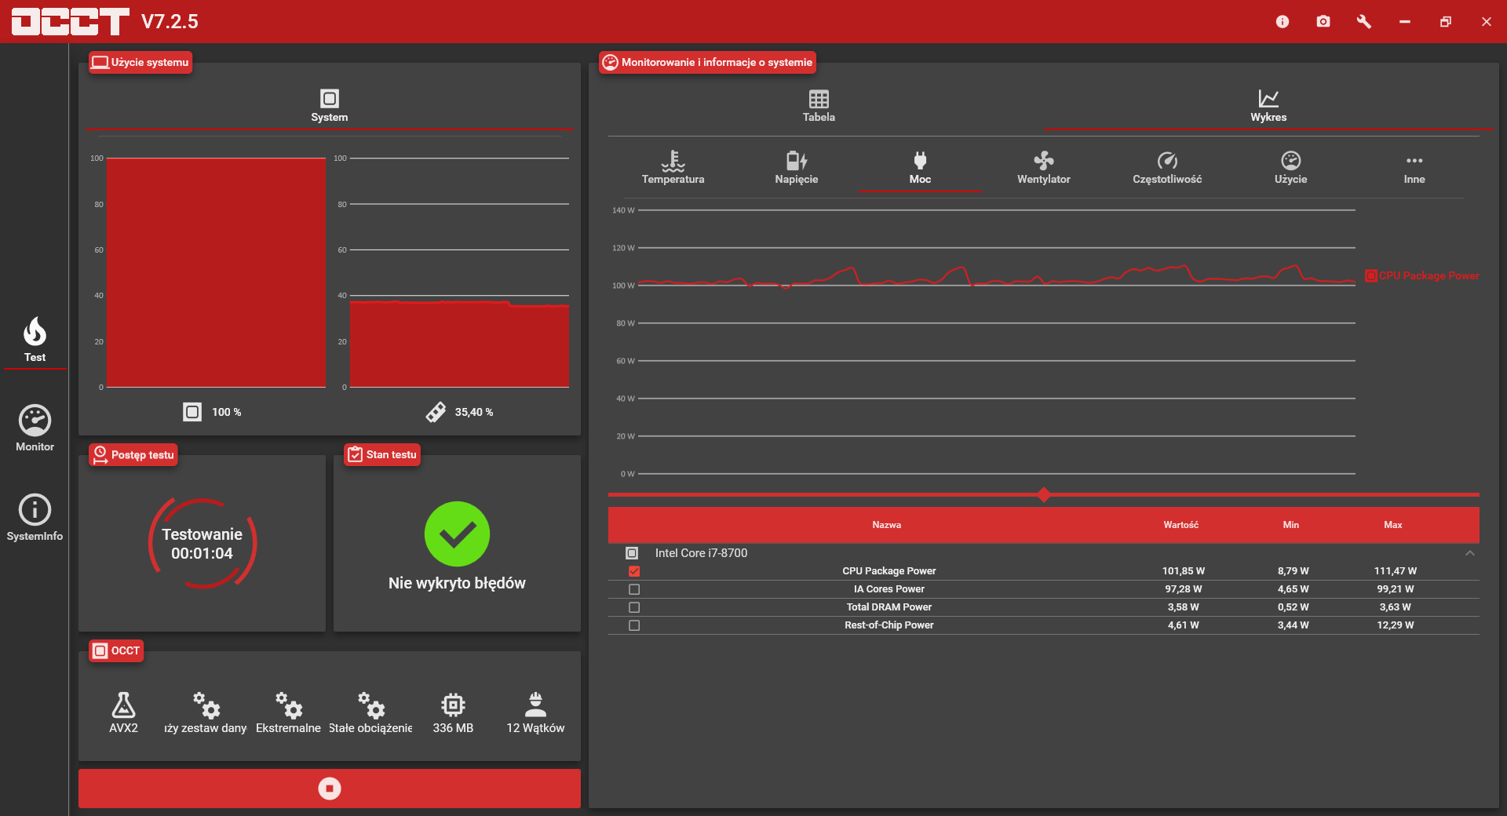The image size is (1507, 816).
Task: Open SystemInfo in the sidebar
Action: 35,510
